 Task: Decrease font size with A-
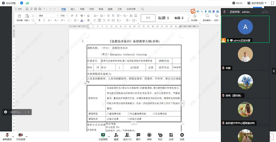tap(77, 16)
